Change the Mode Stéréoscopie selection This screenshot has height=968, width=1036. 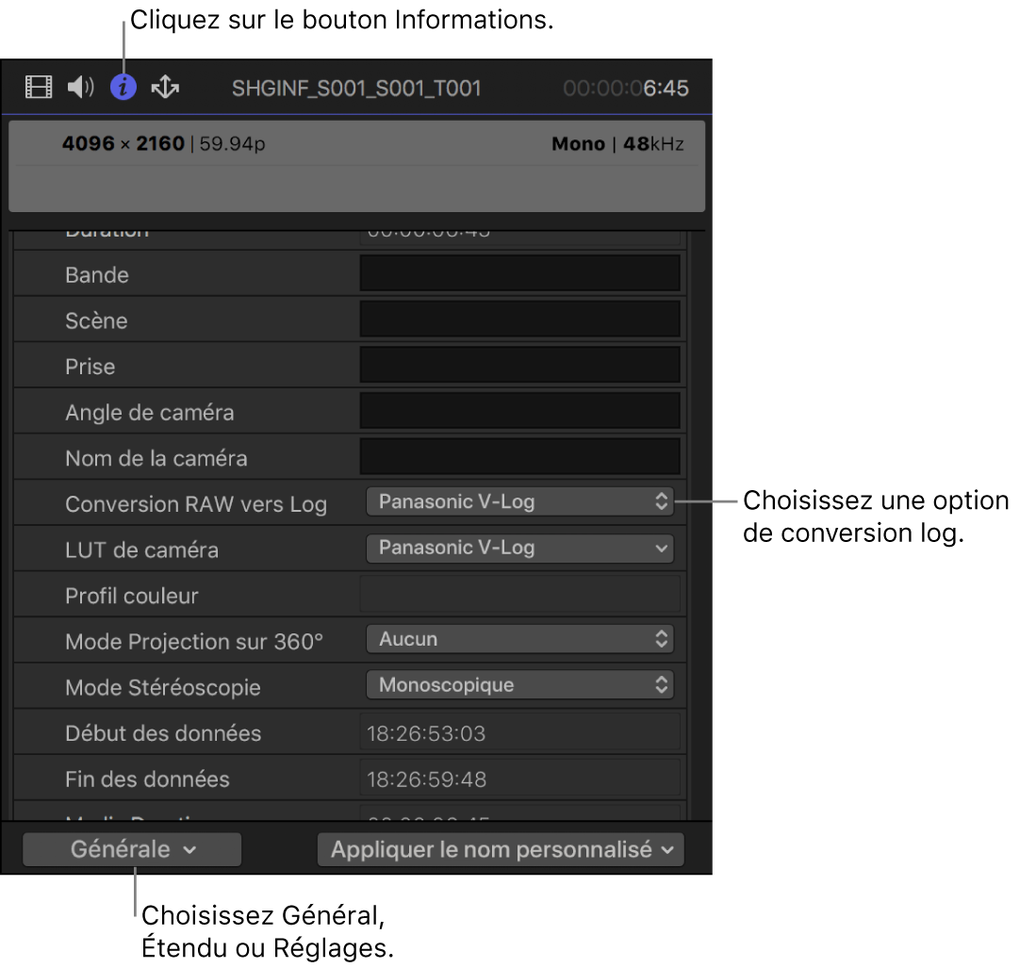(519, 685)
